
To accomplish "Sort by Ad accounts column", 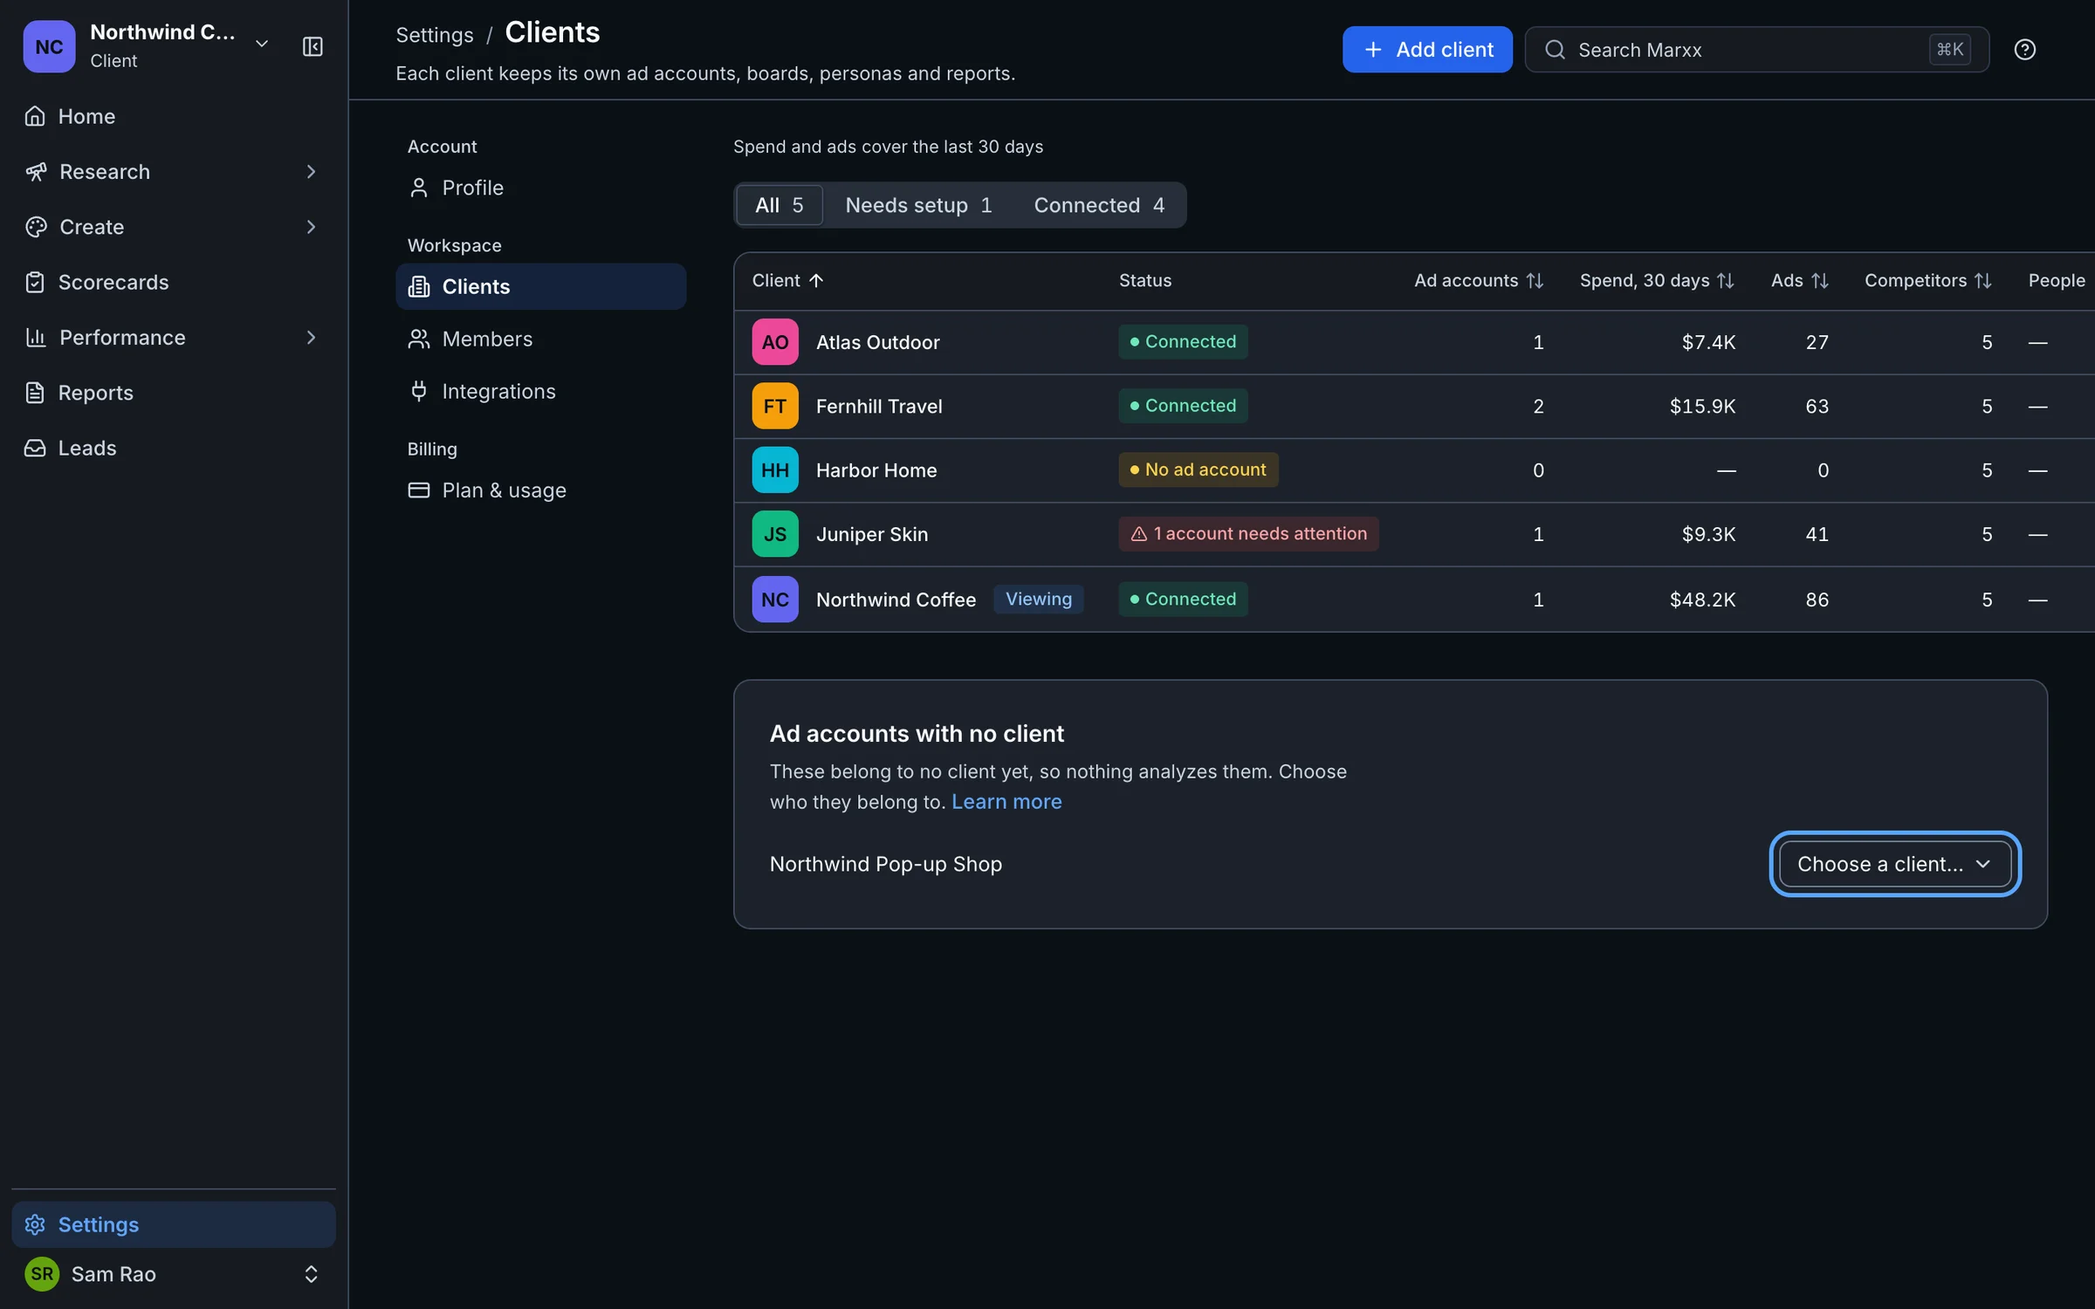I will (1479, 280).
